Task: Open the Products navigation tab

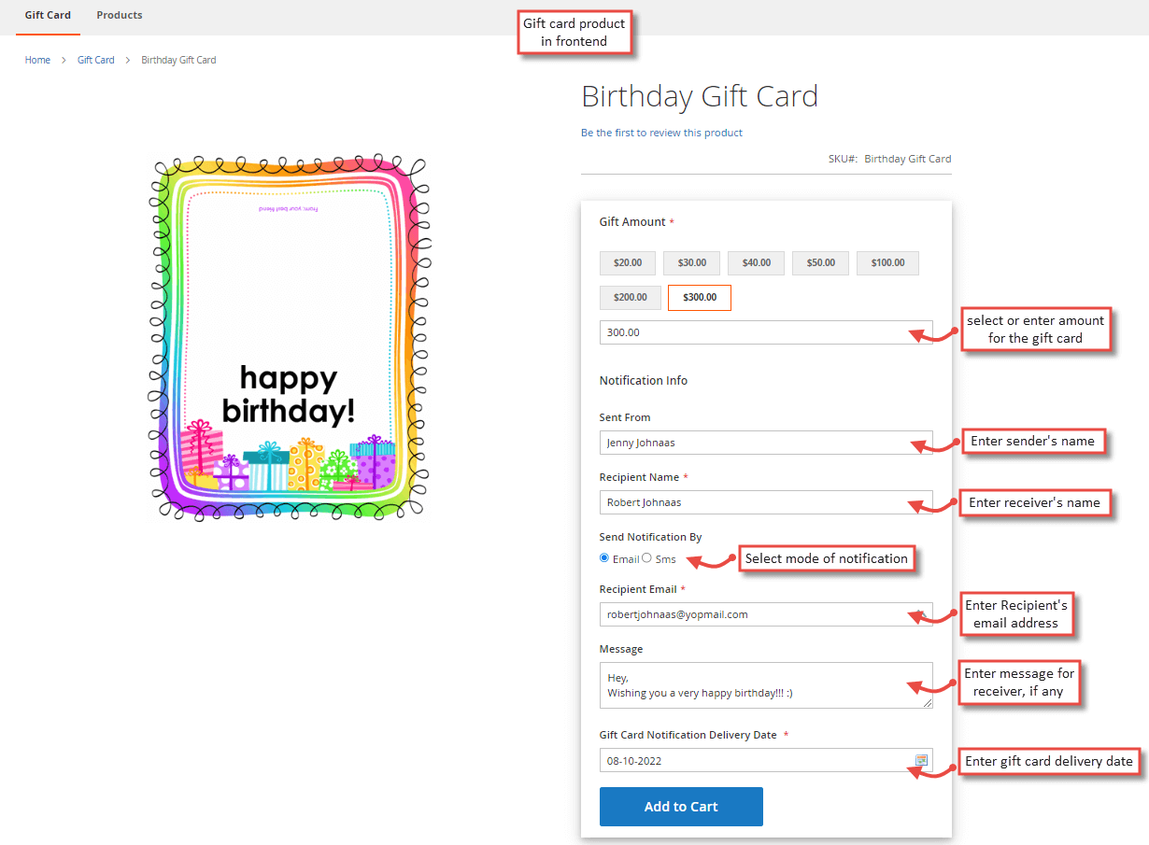Action: [120, 16]
